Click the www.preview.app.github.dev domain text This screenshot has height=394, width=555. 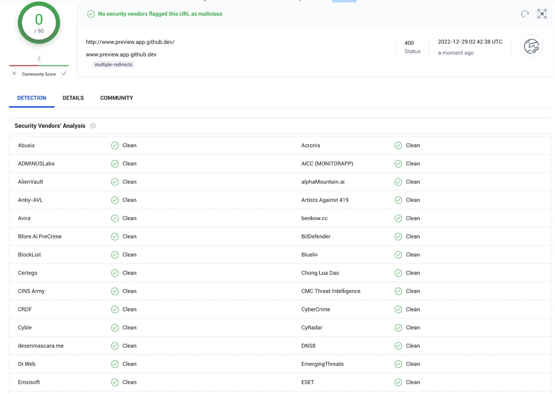pos(121,55)
